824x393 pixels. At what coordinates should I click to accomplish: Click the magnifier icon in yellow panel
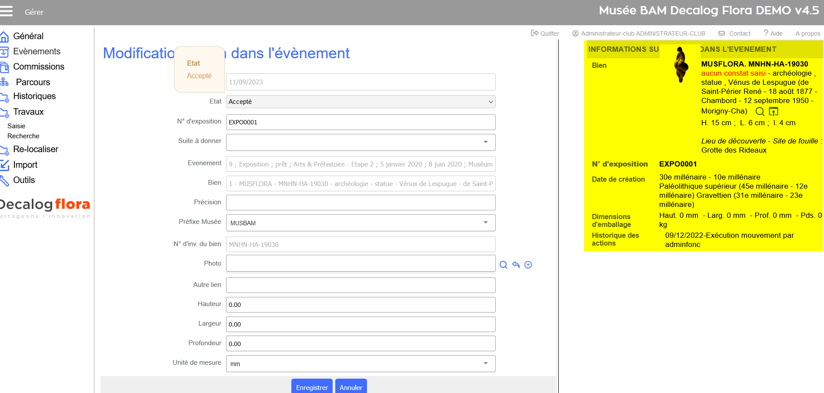pyautogui.click(x=760, y=111)
